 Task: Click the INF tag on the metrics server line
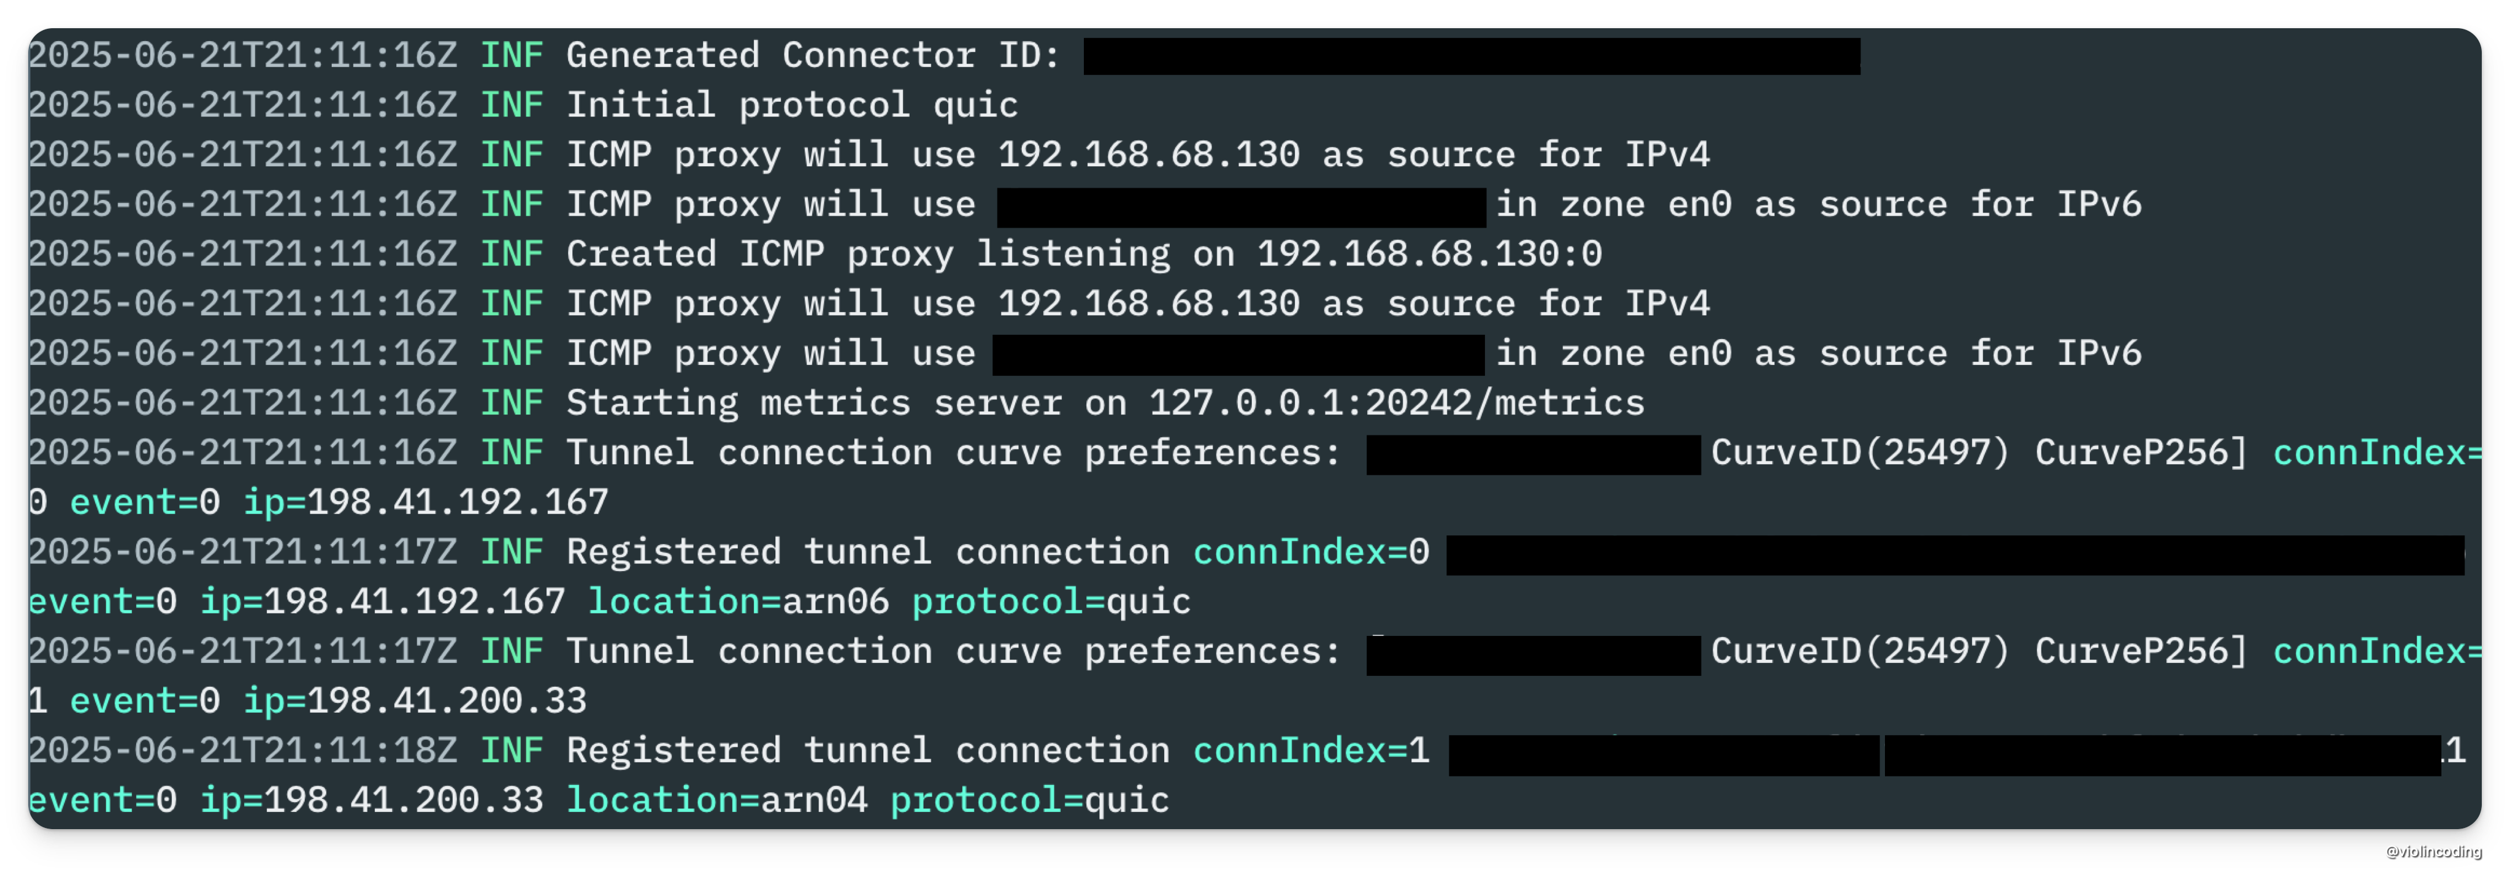tap(512, 403)
